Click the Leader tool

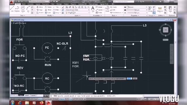point(99,10)
